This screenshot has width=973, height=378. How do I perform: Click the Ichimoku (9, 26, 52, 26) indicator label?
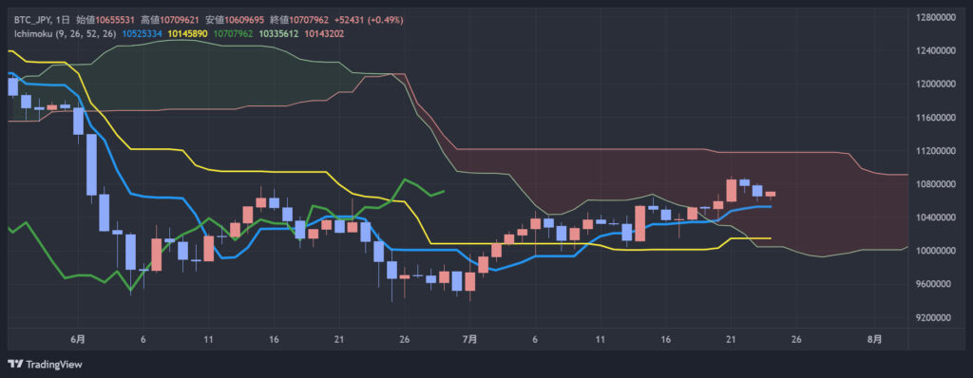[66, 33]
